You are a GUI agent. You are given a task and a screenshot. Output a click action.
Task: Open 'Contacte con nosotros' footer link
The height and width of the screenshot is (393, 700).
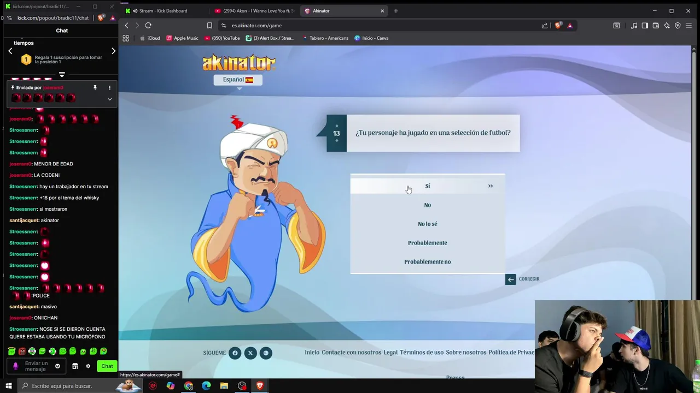point(351,353)
